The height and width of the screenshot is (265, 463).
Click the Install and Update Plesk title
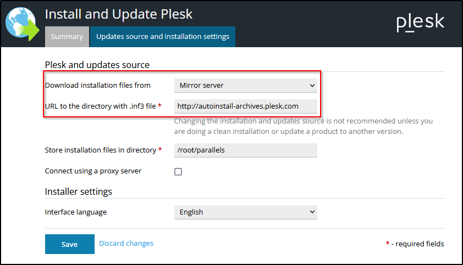119,14
